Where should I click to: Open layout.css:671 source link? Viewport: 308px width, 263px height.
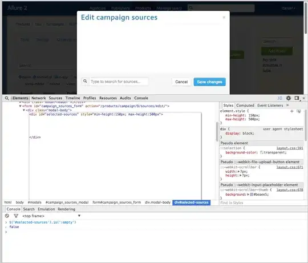tap(290, 167)
